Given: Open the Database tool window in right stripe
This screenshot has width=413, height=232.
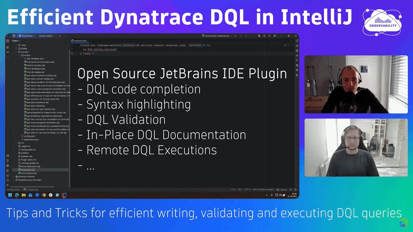Looking at the screenshot, I should click(297, 51).
